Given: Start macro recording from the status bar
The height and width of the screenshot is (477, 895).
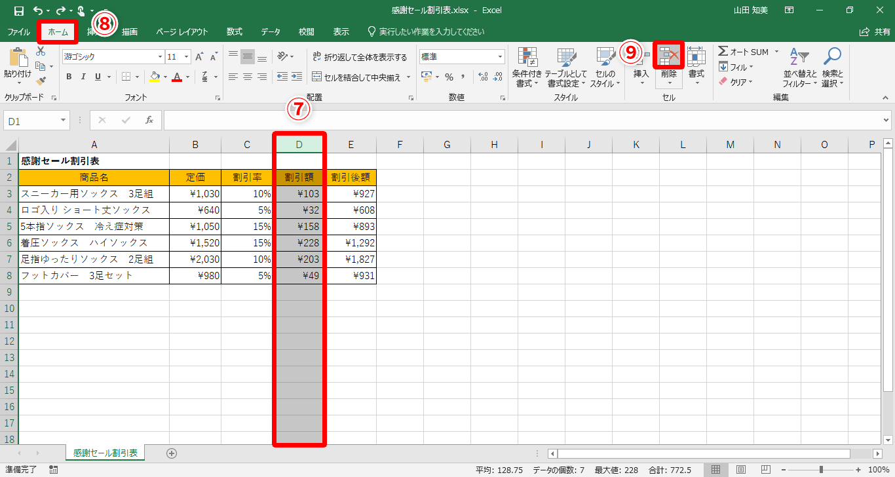Looking at the screenshot, I should [x=54, y=469].
